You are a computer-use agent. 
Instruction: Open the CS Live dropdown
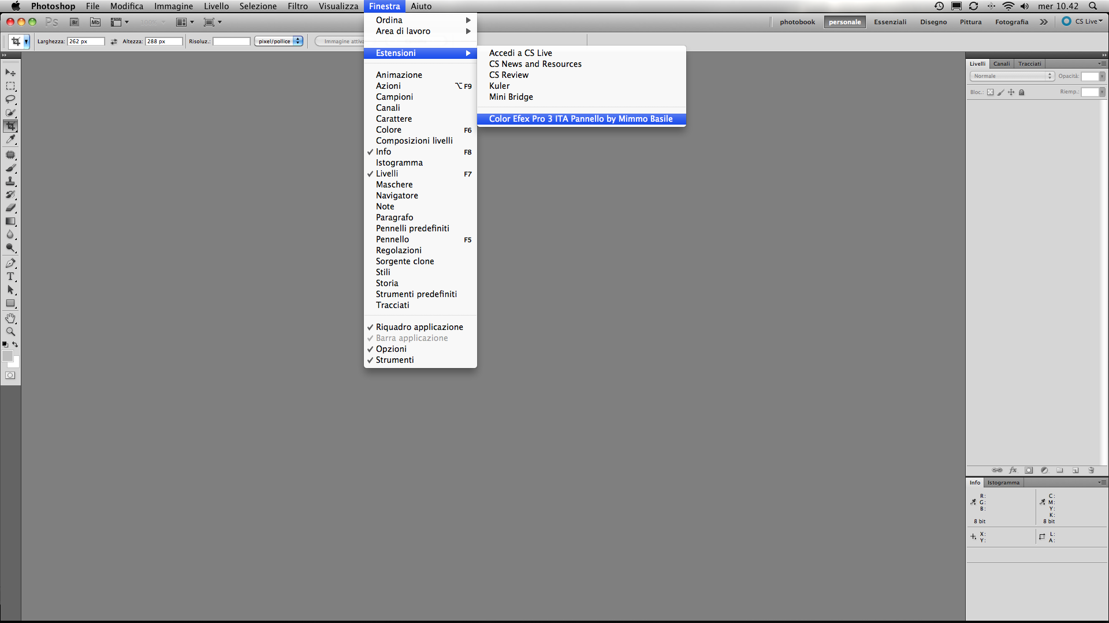point(1083,21)
